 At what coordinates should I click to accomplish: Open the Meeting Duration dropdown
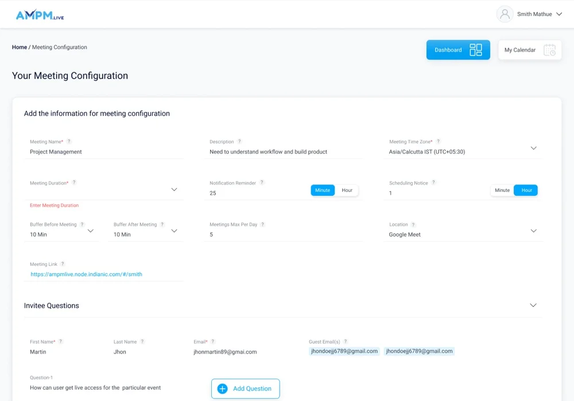[x=174, y=189]
